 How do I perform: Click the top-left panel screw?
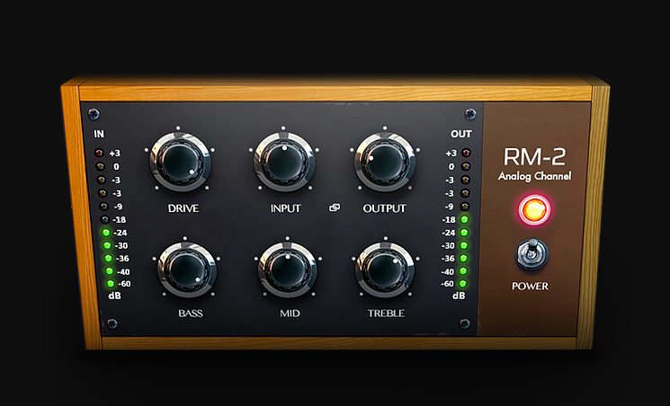[94, 113]
